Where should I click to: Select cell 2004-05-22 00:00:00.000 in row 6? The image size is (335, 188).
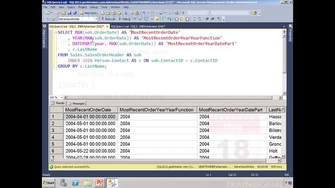coord(91,151)
